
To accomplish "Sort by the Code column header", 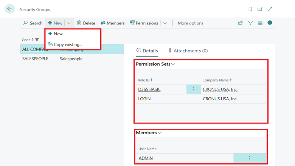I will tap(28, 40).
